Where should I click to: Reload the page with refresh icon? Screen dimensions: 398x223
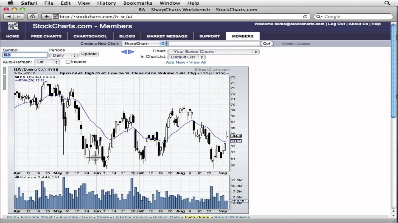click(x=305, y=17)
